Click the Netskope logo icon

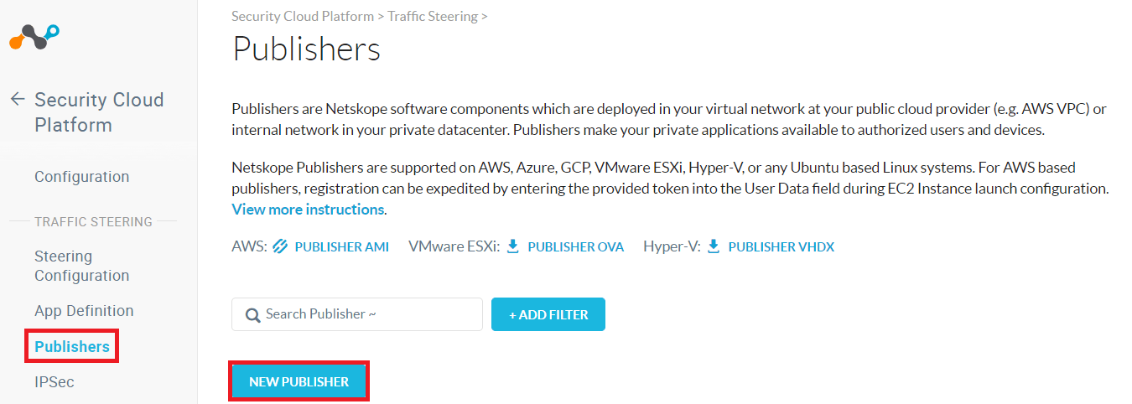(x=34, y=37)
